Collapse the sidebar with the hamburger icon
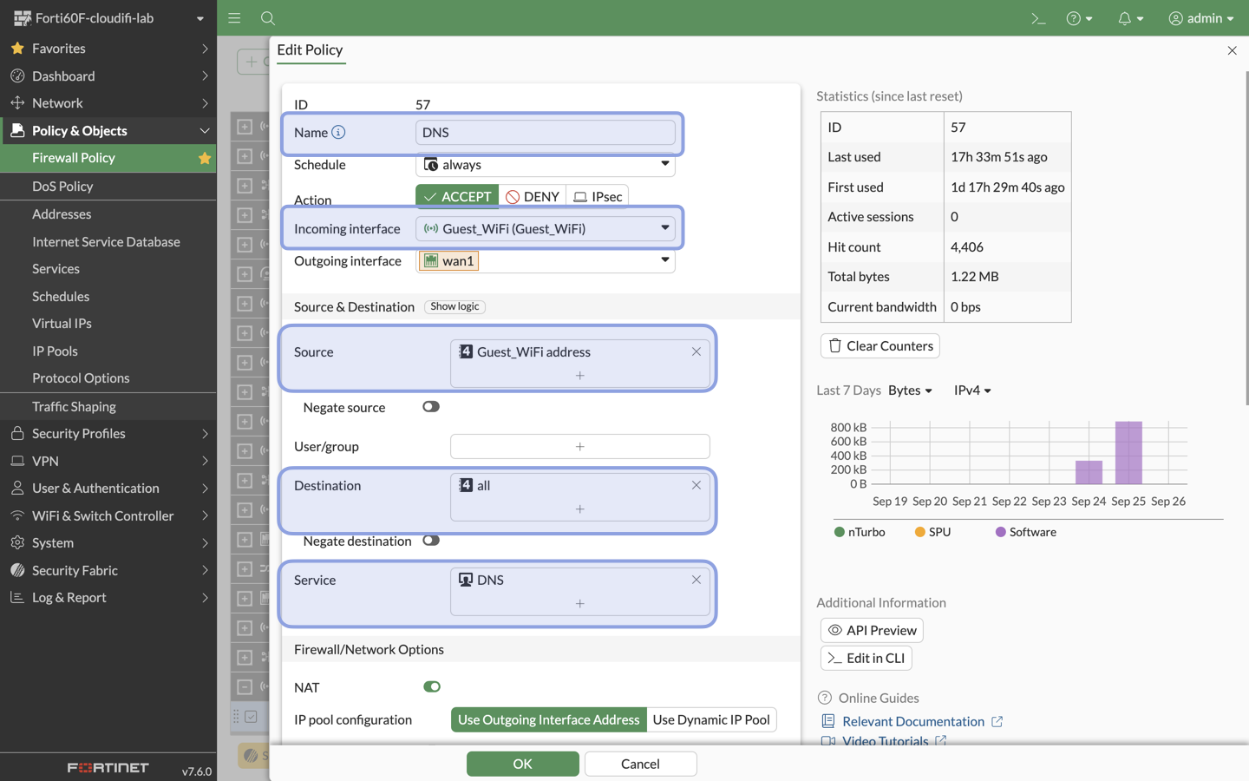 [233, 17]
